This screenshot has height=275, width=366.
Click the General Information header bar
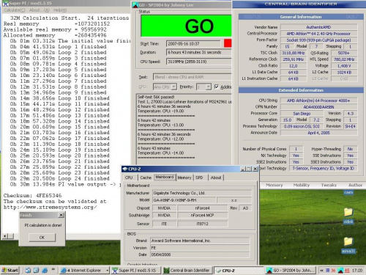pyautogui.click(x=301, y=17)
